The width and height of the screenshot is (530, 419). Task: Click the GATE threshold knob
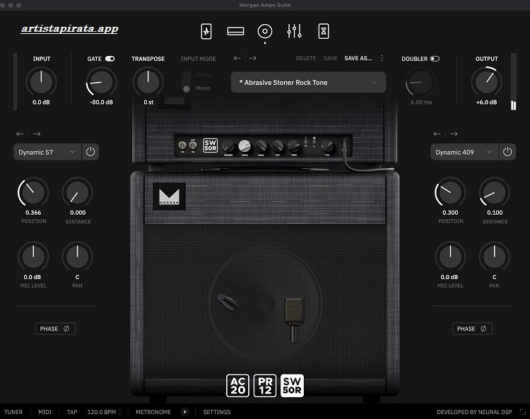101,82
